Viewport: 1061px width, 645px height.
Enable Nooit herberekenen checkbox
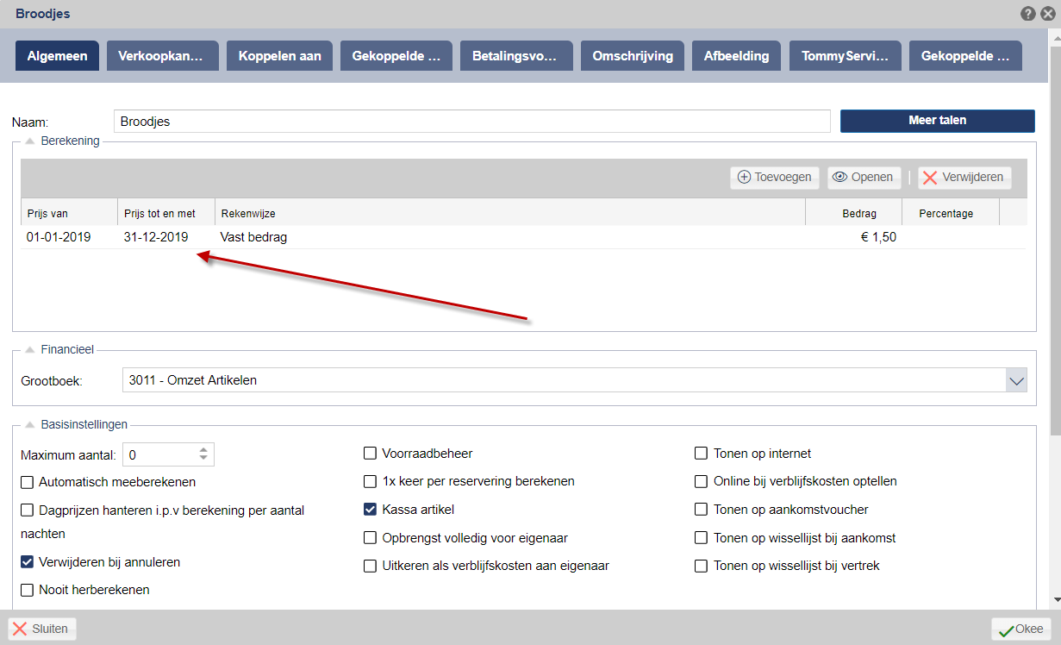[x=28, y=591]
